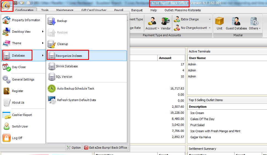The image size is (267, 155).
Task: Open the Gift Card/Voucher tab
Action: point(94,10)
